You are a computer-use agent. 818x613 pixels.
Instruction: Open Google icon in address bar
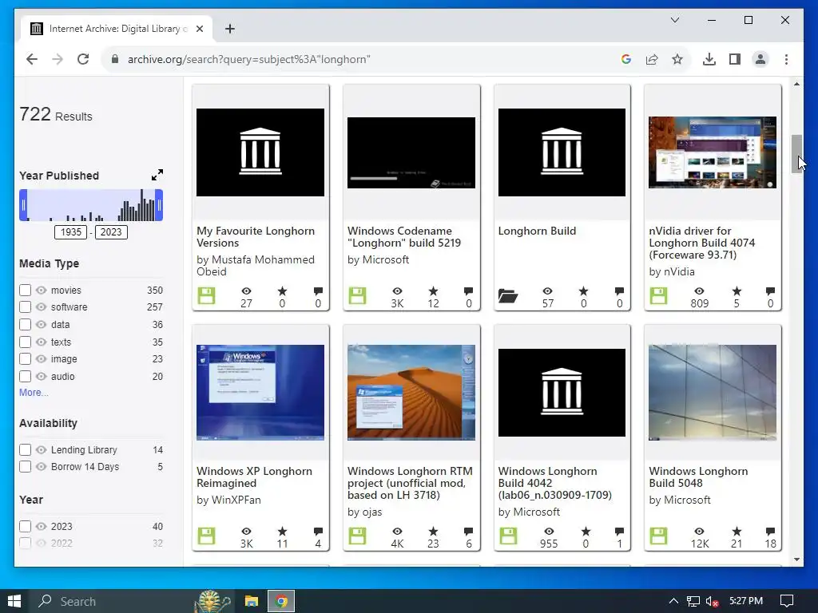click(x=626, y=59)
